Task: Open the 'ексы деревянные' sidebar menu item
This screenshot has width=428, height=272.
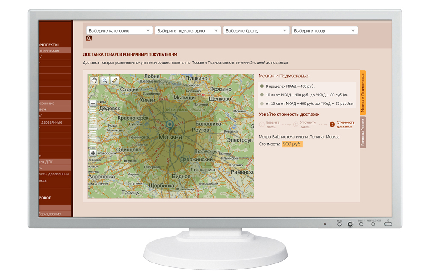Action: [x=55, y=174]
